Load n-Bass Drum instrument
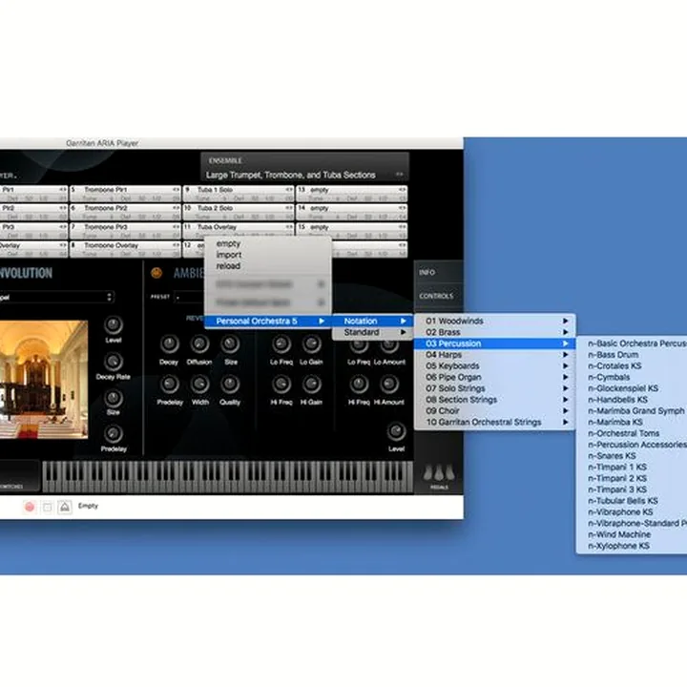The width and height of the screenshot is (687, 687). click(632, 355)
